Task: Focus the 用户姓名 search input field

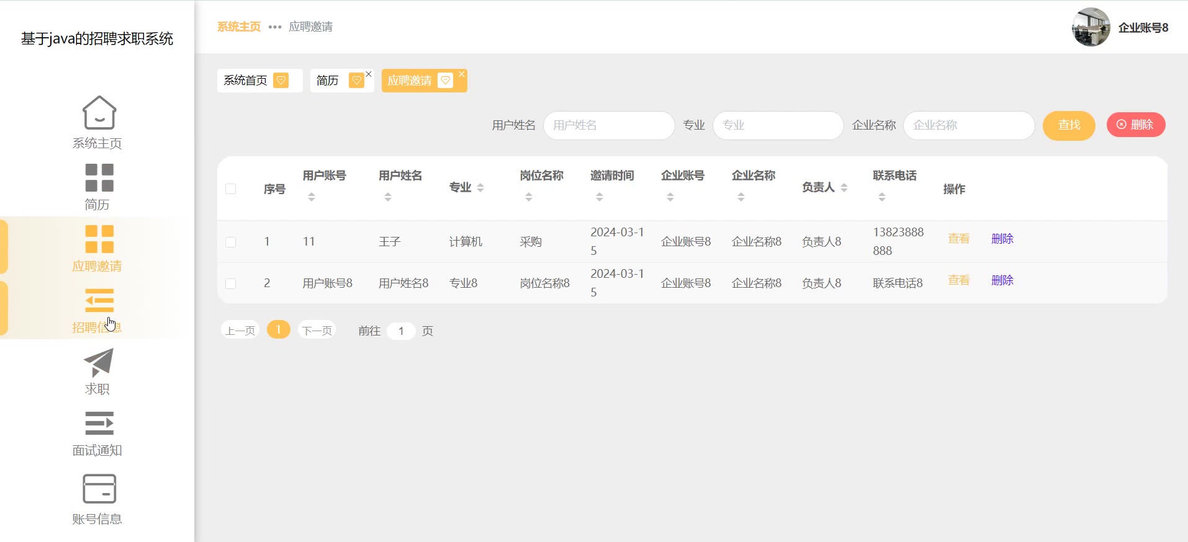Action: [608, 125]
